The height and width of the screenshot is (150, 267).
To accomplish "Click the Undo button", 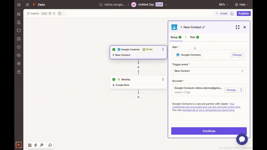I will click(221, 13).
